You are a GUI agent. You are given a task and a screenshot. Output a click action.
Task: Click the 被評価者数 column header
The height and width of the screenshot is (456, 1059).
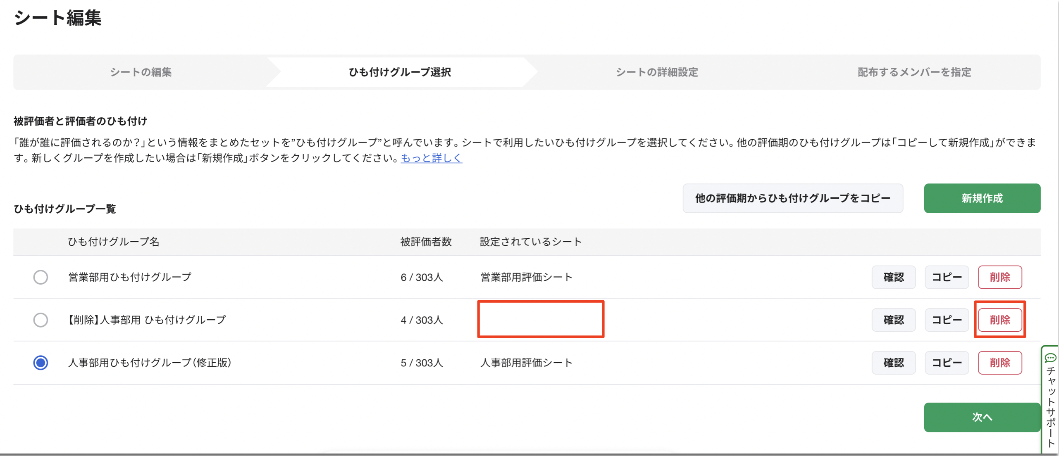pos(426,242)
